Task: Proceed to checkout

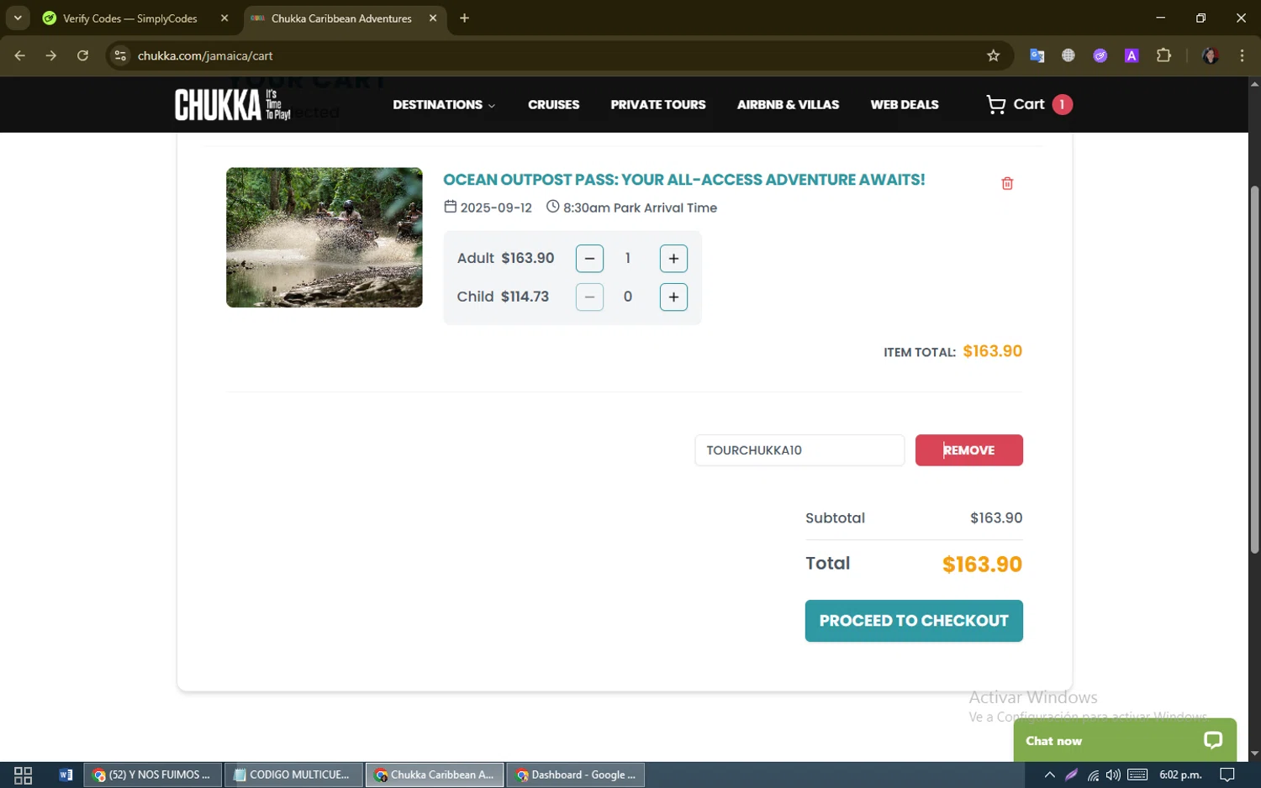Action: click(914, 621)
